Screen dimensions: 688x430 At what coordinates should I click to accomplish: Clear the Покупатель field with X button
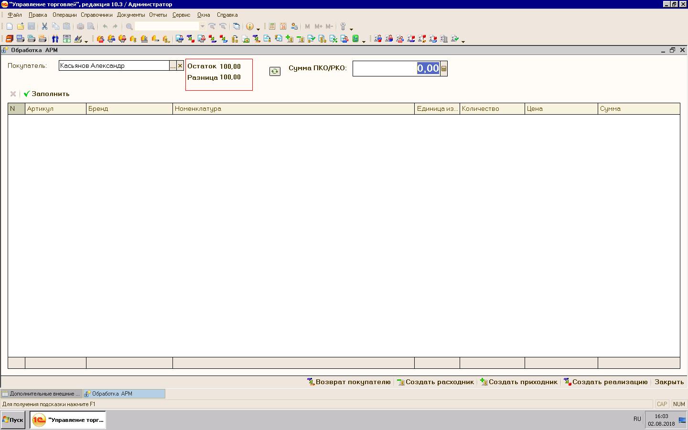[180, 66]
